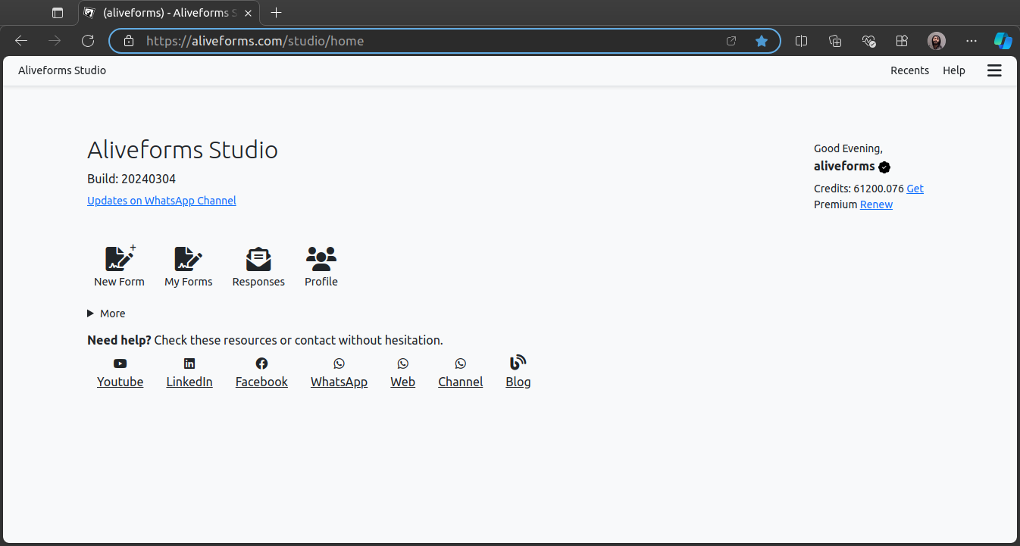Open the New Form icon

point(119,259)
